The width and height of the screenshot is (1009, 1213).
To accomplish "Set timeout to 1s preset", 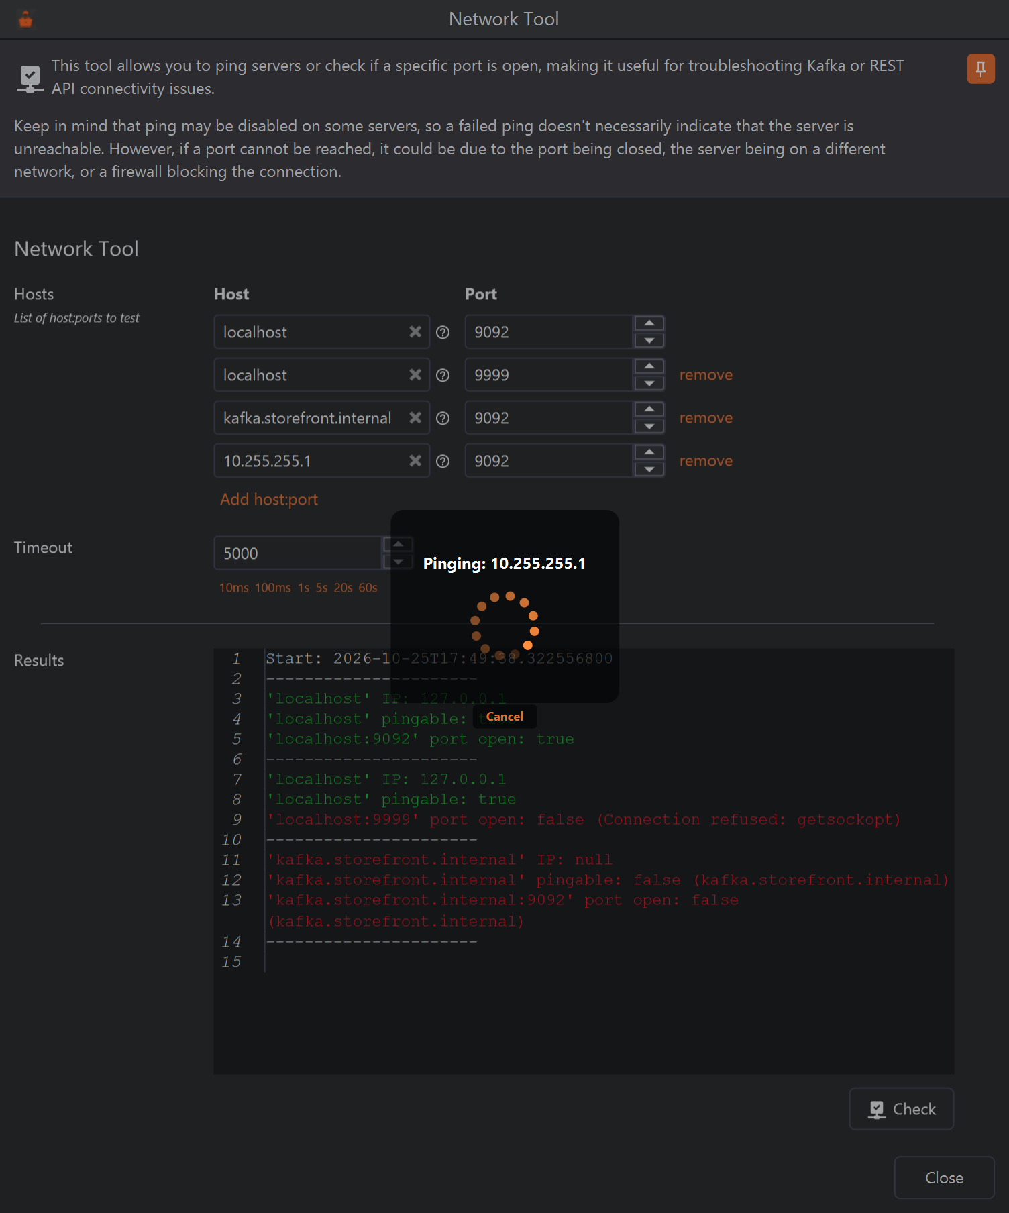I will tap(304, 588).
